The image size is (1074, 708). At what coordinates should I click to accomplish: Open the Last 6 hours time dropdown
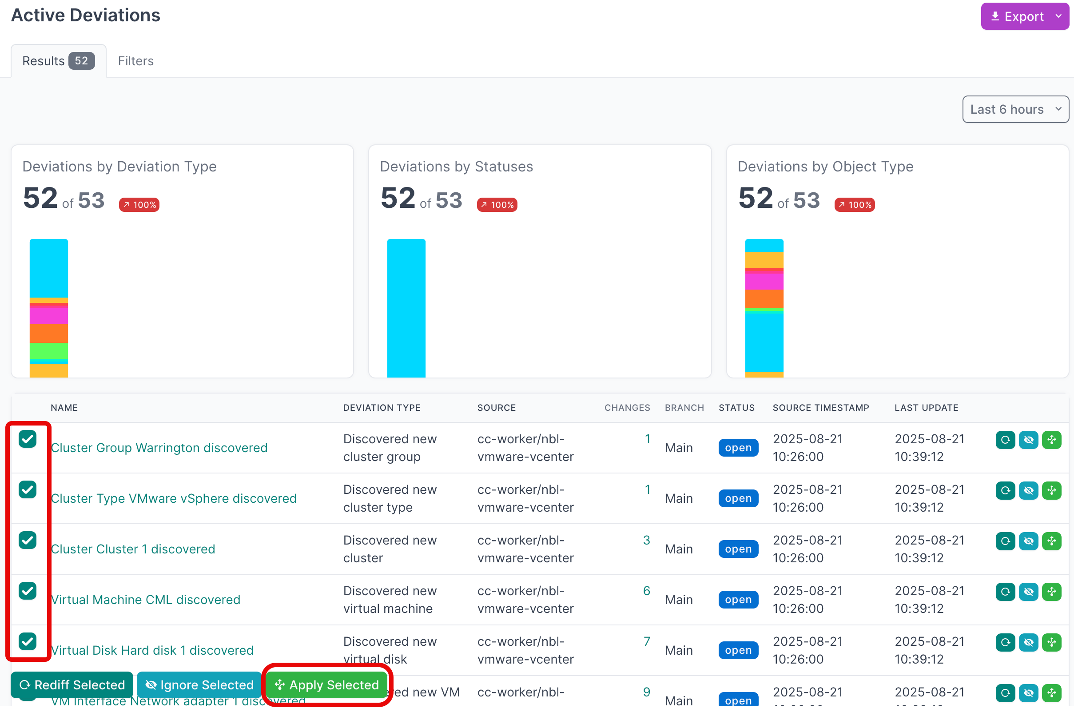1015,109
